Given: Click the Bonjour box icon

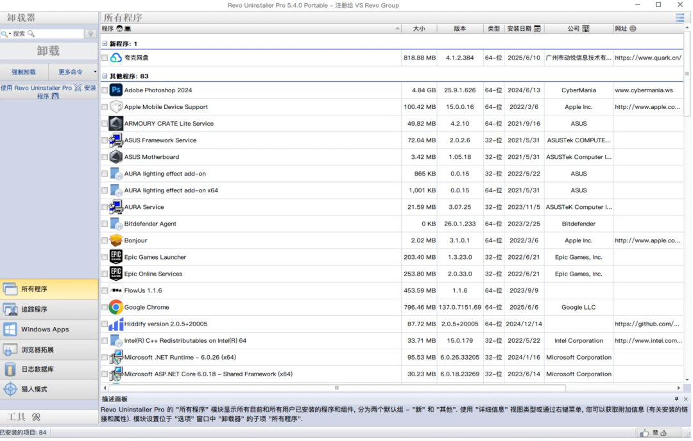Looking at the screenshot, I should point(116,240).
